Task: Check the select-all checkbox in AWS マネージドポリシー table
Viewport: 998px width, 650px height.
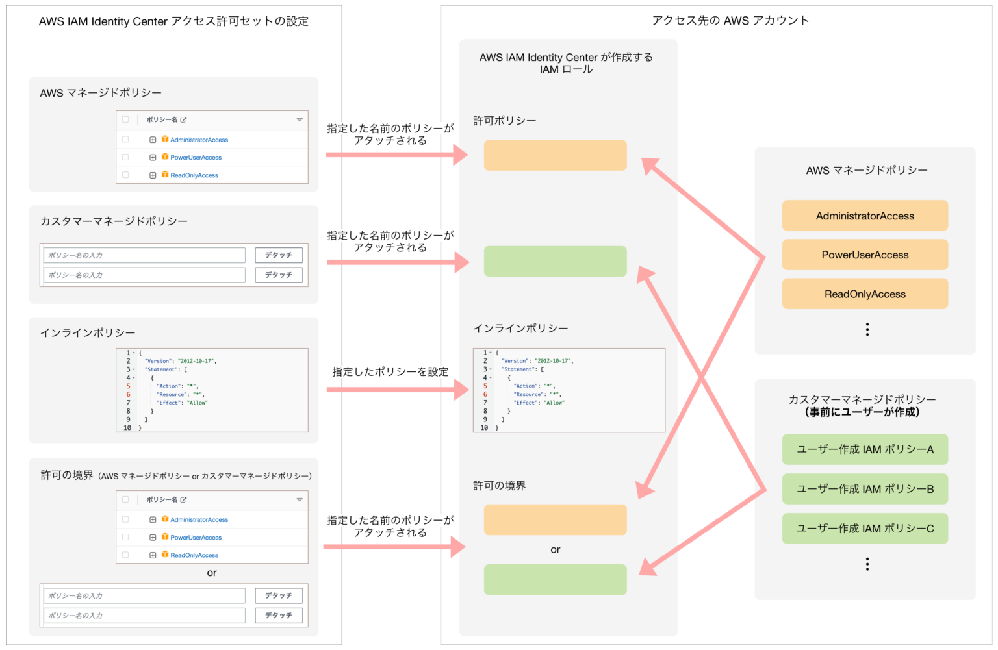Action: coord(125,119)
